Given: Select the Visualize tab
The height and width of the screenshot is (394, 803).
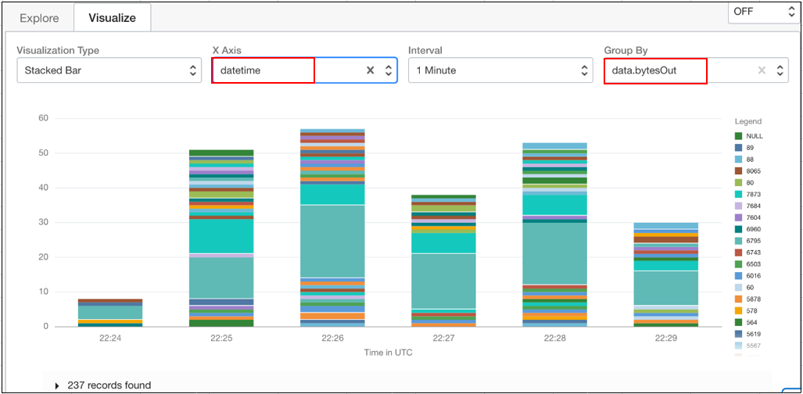Looking at the screenshot, I should tap(112, 18).
